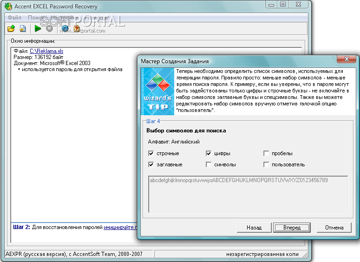Uncheck the цифры checkbox
The width and height of the screenshot is (360, 262).
tap(209, 153)
